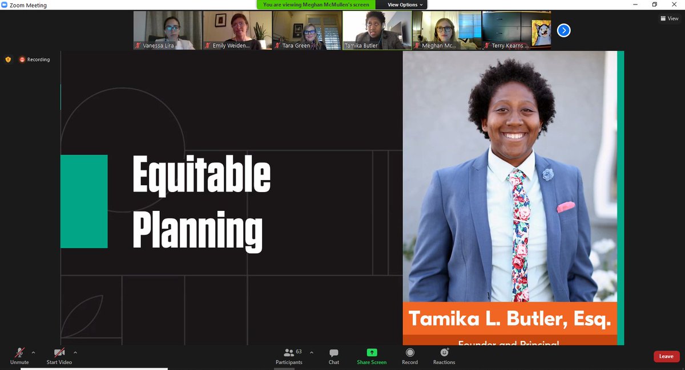Open the Reactions menu
The image size is (685, 370).
pyautogui.click(x=444, y=356)
